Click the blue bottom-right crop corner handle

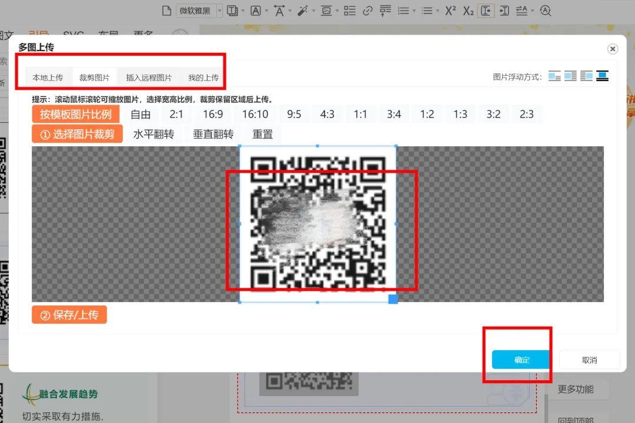[x=393, y=299]
